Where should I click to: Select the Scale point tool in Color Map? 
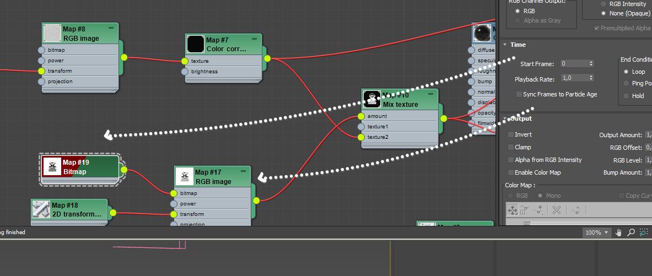(524, 211)
